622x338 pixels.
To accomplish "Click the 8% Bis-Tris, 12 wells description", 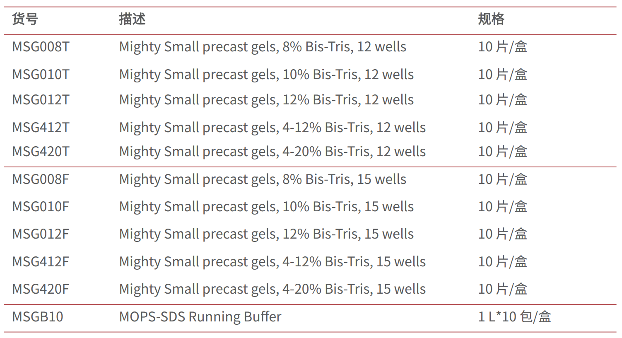I will point(263,47).
